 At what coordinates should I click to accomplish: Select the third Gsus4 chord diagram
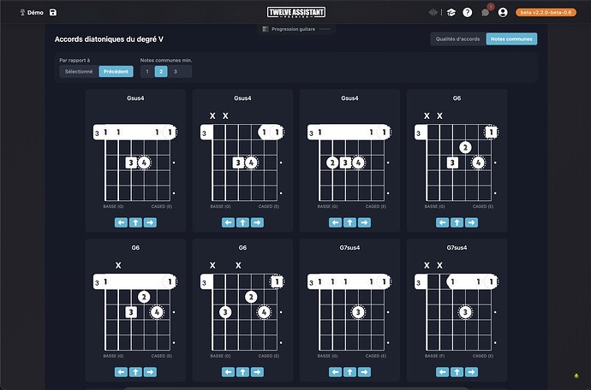tap(349, 161)
